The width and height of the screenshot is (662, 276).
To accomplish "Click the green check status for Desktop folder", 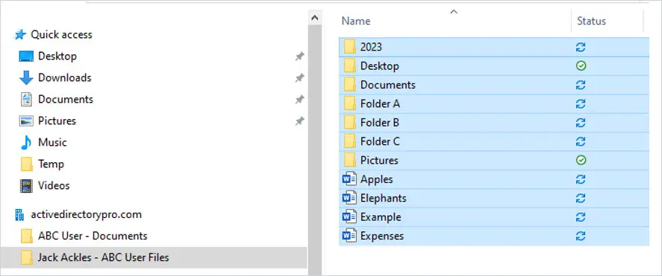I will pyautogui.click(x=581, y=66).
